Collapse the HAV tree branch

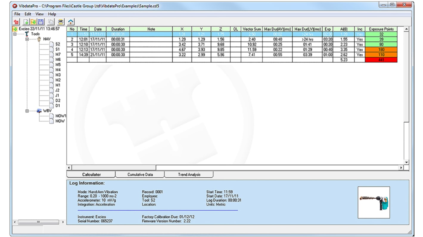pyautogui.click(x=27, y=39)
